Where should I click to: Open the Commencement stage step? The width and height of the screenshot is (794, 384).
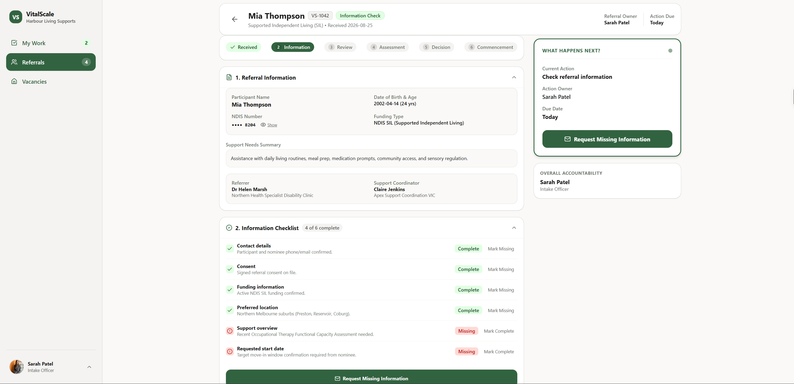[x=490, y=47]
